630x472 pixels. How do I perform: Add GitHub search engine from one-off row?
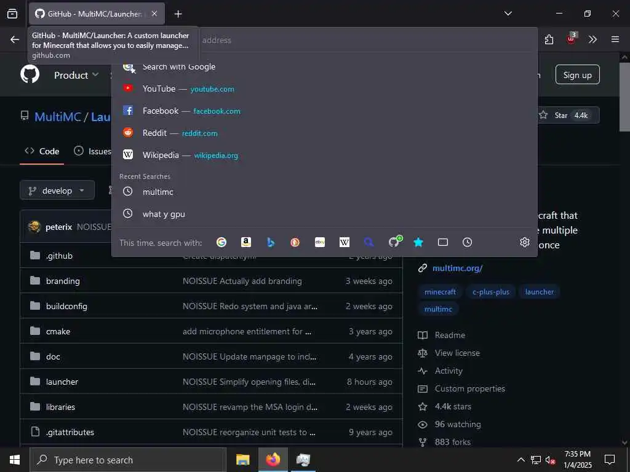pyautogui.click(x=394, y=242)
